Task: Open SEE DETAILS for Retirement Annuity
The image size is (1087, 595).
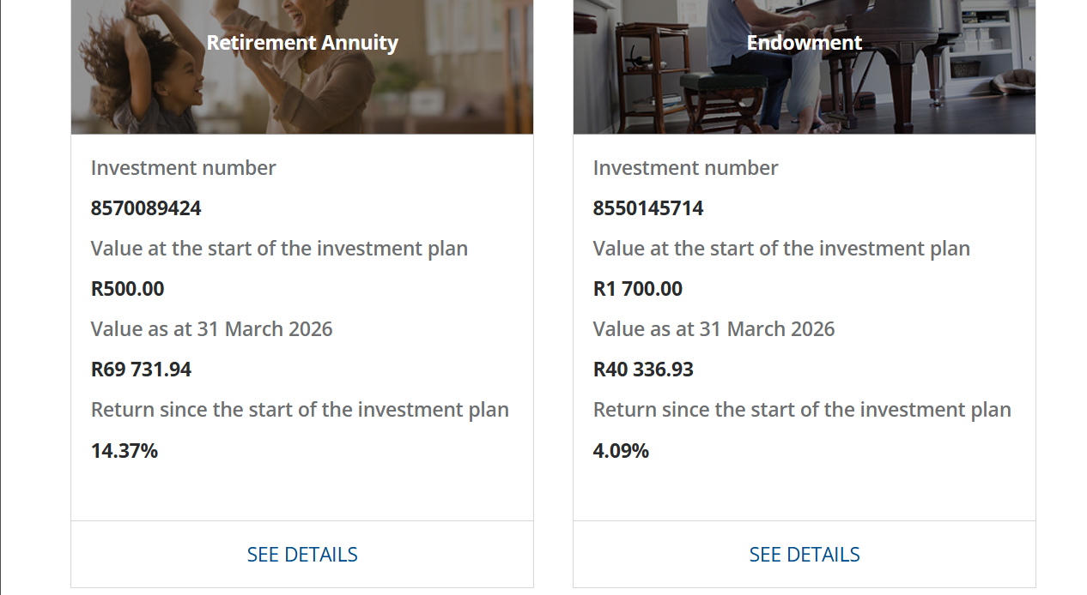Action: click(x=302, y=555)
